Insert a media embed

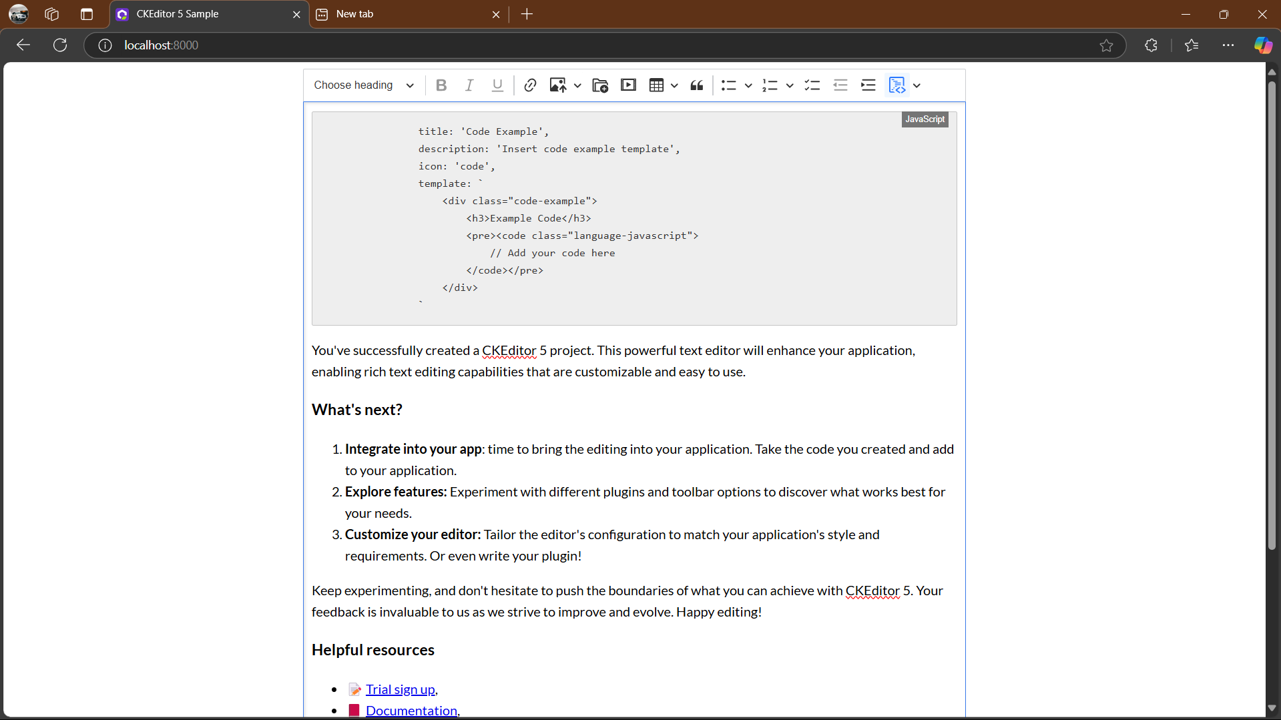[x=628, y=85]
